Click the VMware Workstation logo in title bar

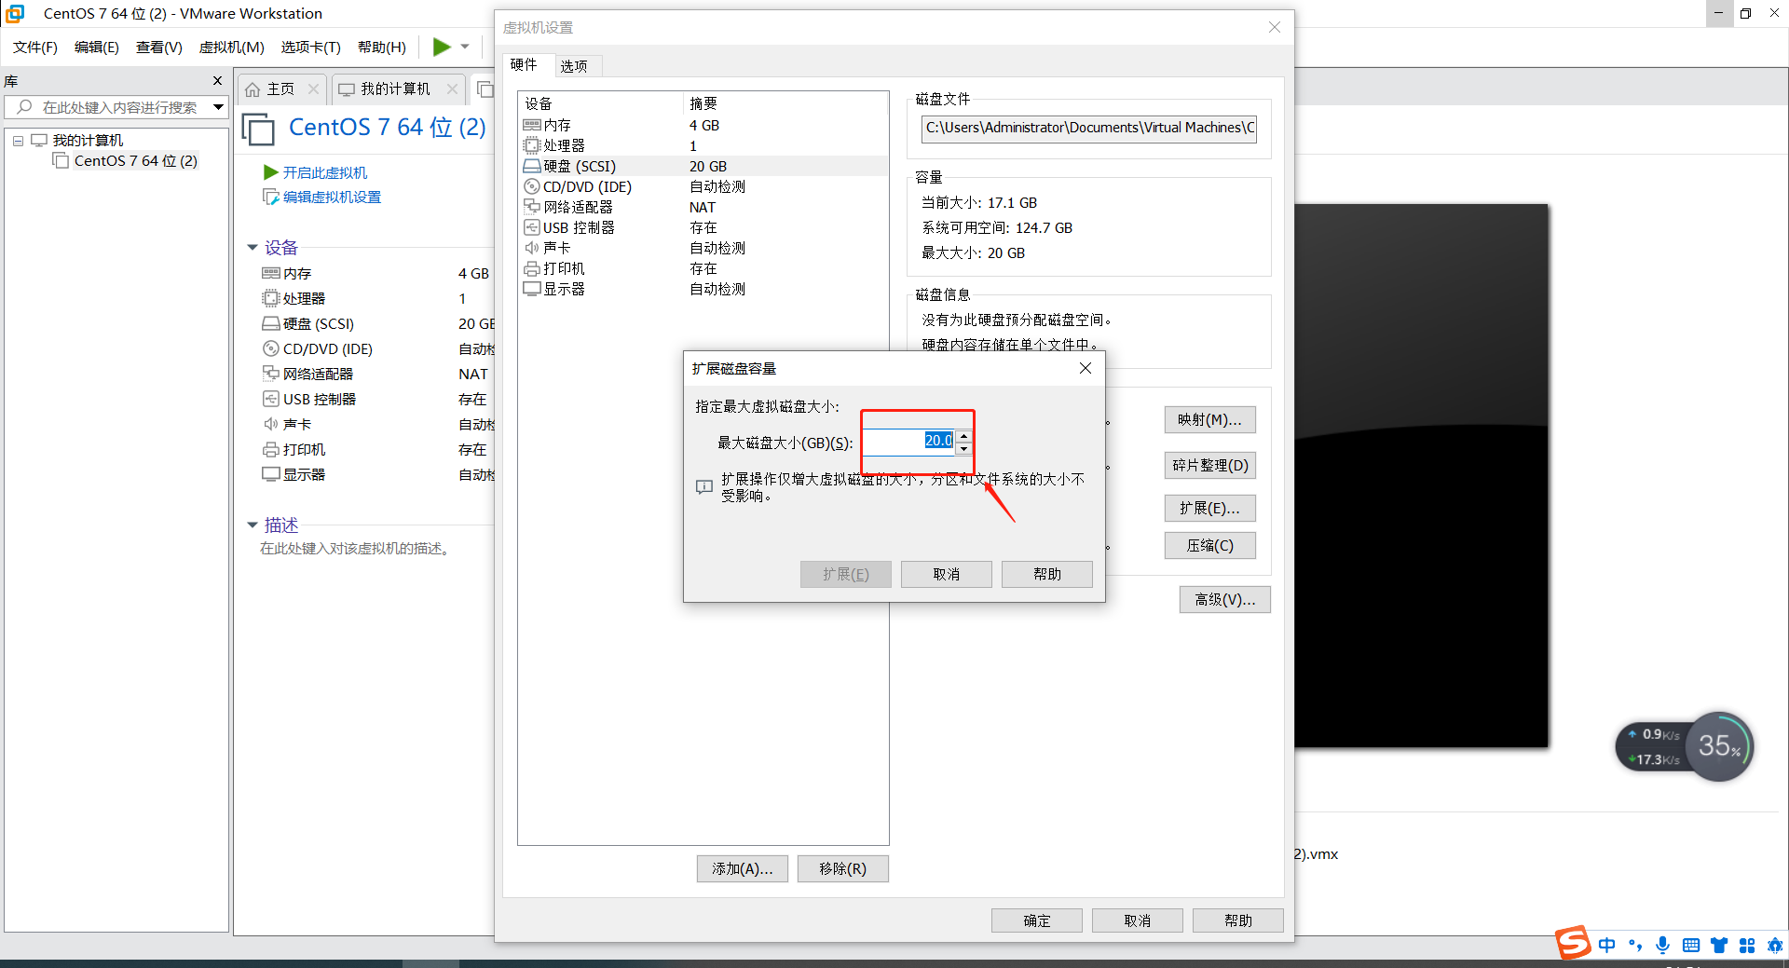click(15, 13)
